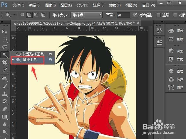Open the 颜色 color panel
This screenshot has width=186, height=139.
[x=176, y=31]
